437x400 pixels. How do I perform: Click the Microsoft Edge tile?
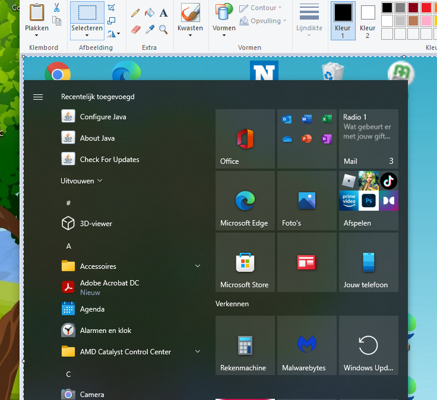[x=245, y=201]
